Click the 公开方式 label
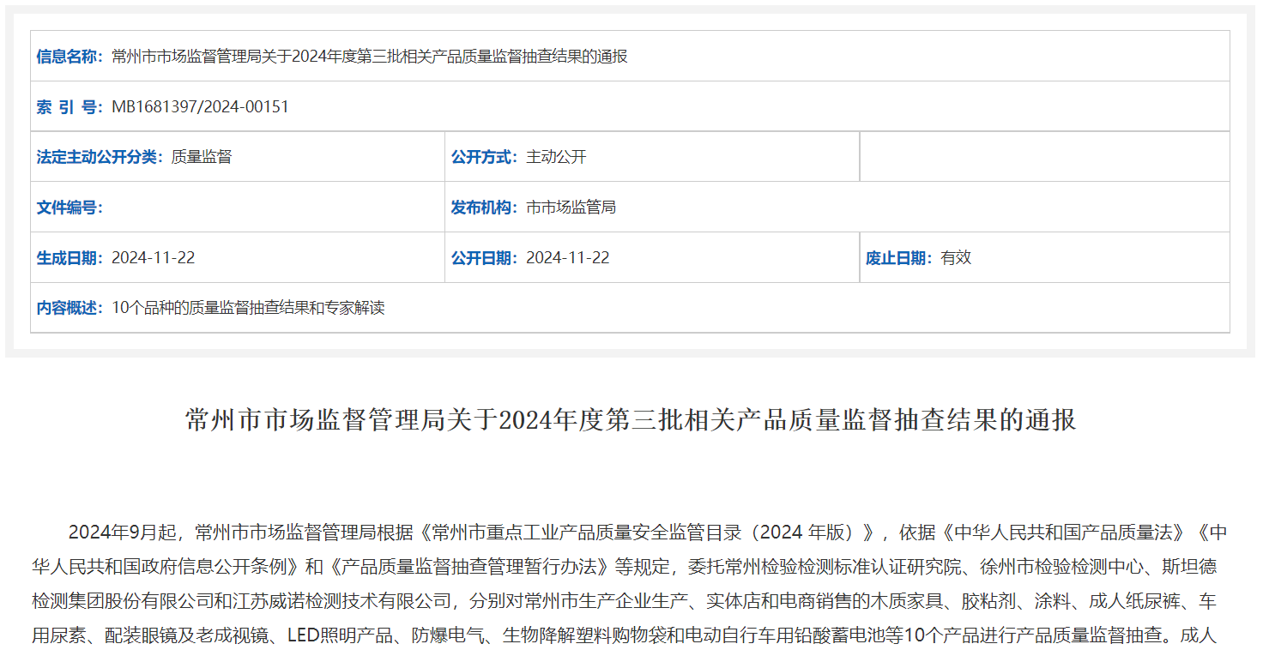The height and width of the screenshot is (656, 1263). pyautogui.click(x=485, y=157)
